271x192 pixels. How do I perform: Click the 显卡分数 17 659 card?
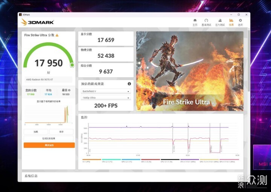106,38
